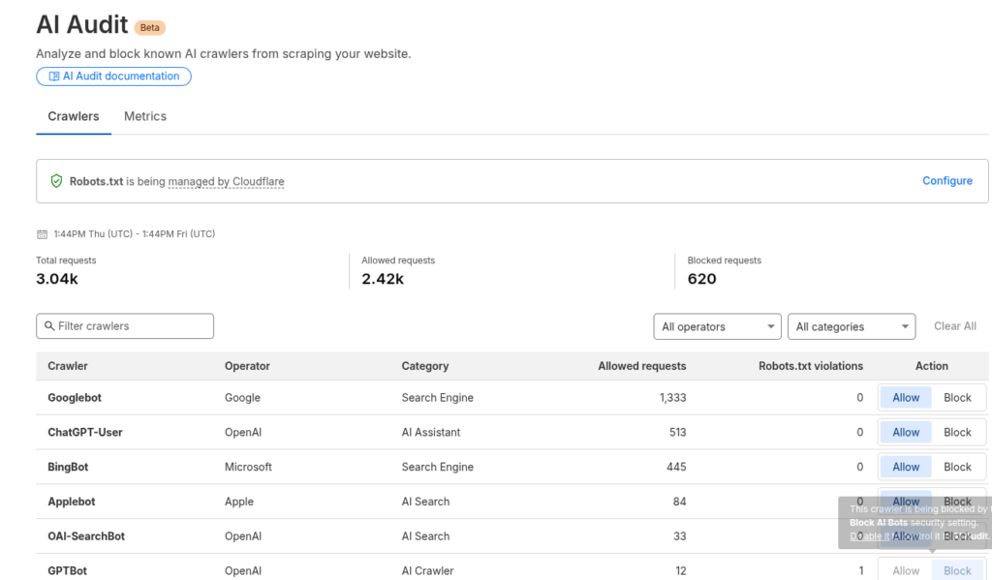
Task: Switch to the Crawlers tab
Action: tap(74, 116)
